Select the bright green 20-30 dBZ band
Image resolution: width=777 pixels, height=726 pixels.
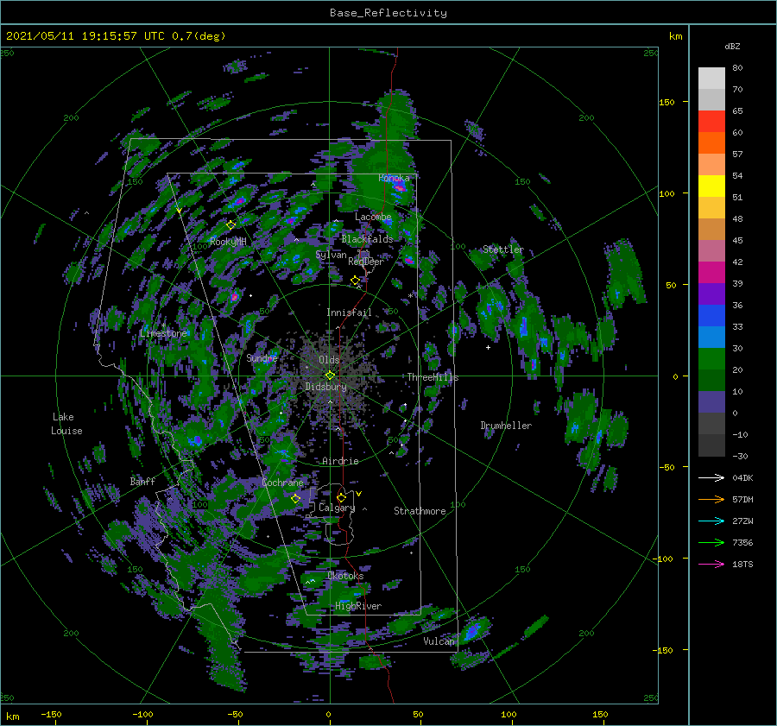711,359
